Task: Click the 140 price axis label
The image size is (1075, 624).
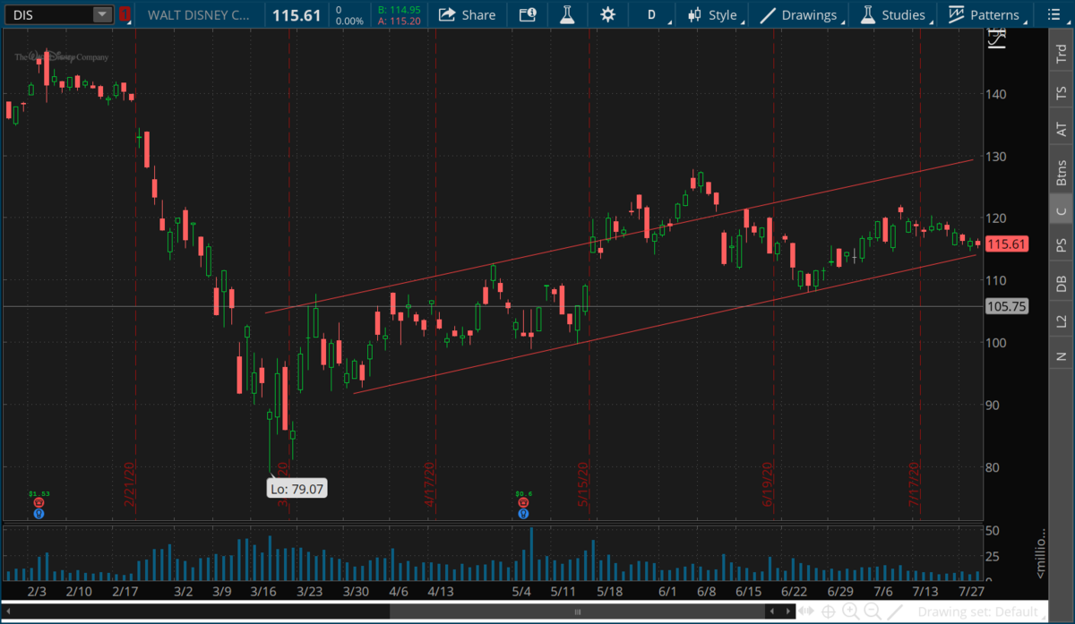Action: tap(995, 94)
